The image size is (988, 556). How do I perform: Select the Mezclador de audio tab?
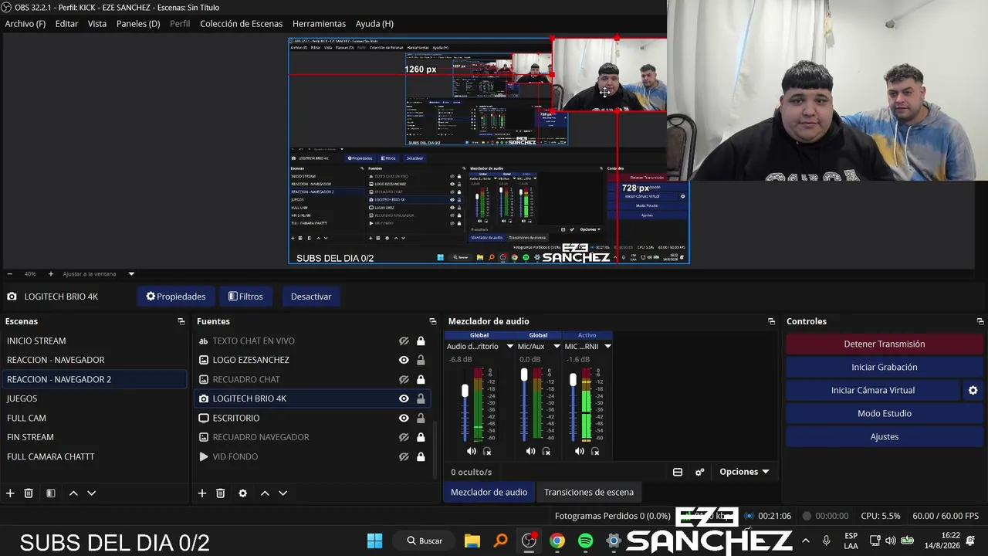489,492
